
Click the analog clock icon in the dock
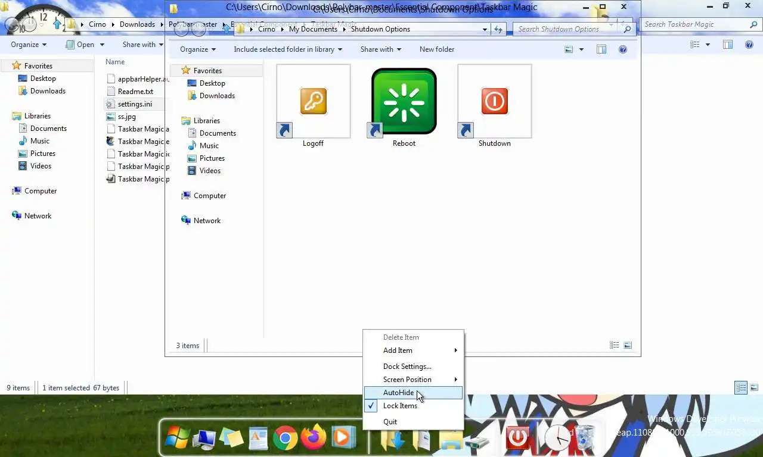(559, 439)
